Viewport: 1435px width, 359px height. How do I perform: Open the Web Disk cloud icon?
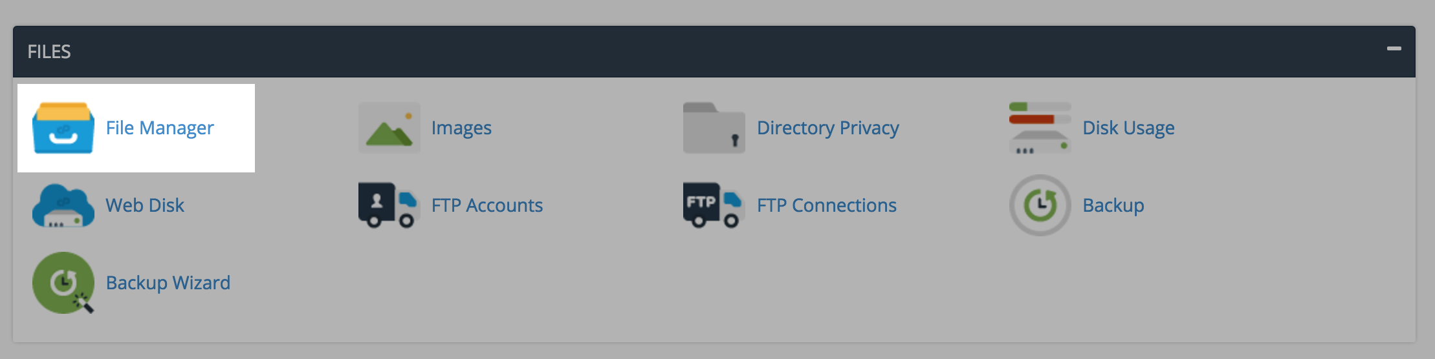63,205
